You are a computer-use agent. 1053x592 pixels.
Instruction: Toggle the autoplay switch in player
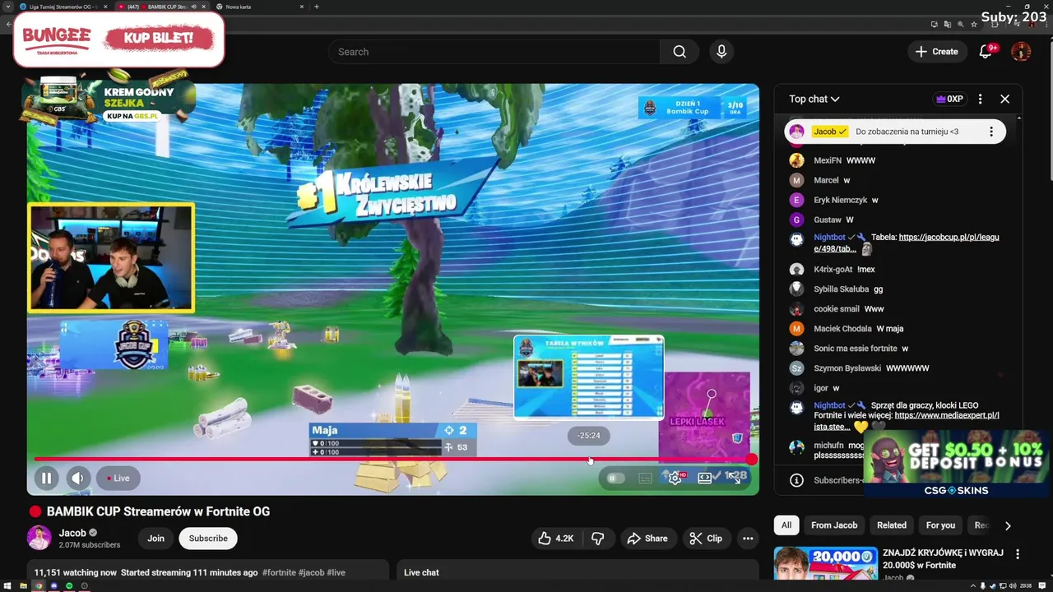615,478
